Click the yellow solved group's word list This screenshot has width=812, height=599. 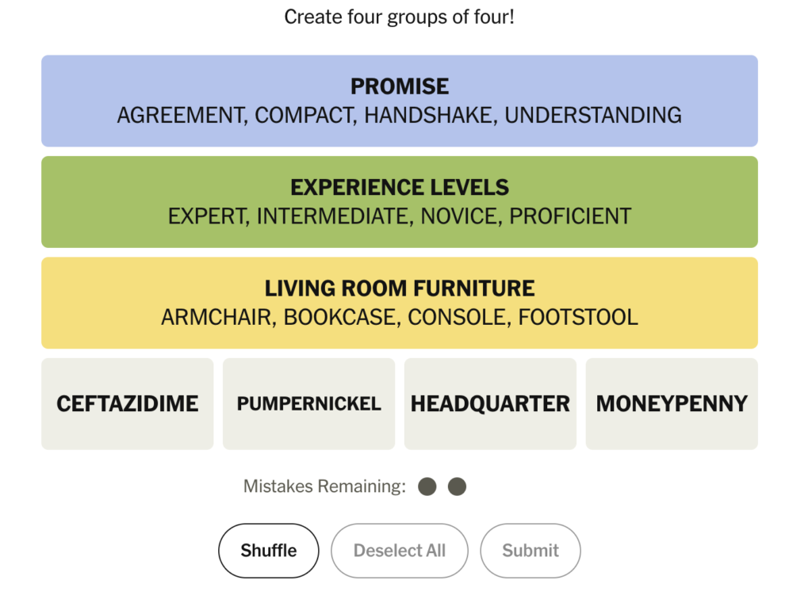pyautogui.click(x=400, y=317)
